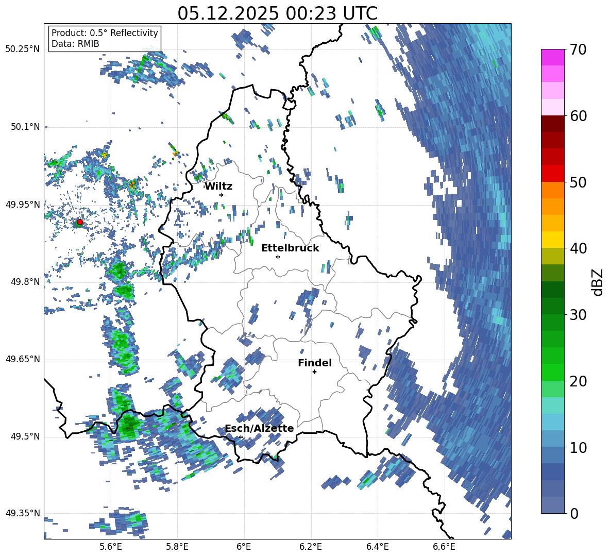Click the 49.5°N latitude label
This screenshot has width=610, height=557.
(26, 436)
